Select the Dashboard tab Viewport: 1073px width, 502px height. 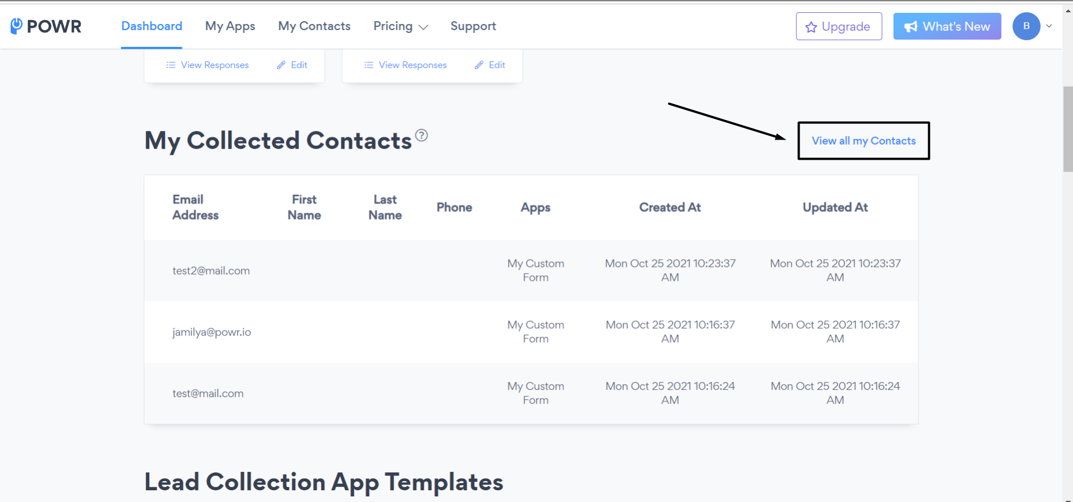click(x=152, y=26)
